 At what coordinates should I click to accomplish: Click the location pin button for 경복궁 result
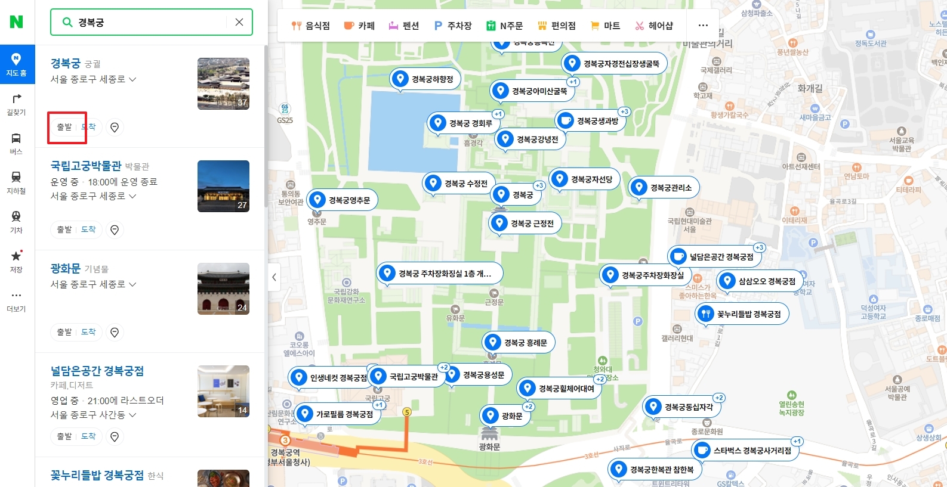pyautogui.click(x=115, y=127)
